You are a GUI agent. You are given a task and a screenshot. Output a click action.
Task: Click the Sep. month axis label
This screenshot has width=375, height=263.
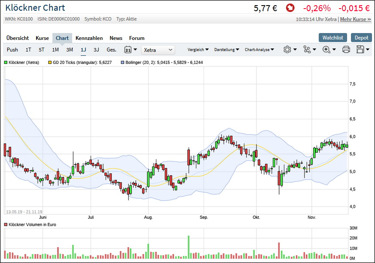pyautogui.click(x=204, y=218)
